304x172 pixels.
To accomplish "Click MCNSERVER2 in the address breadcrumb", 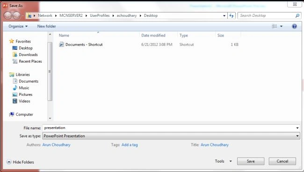I will (71, 15).
